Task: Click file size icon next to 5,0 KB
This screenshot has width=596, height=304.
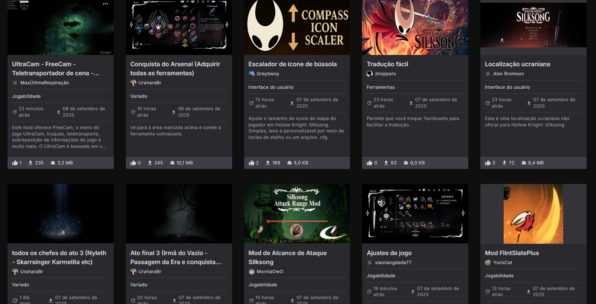Action: tap(289, 163)
